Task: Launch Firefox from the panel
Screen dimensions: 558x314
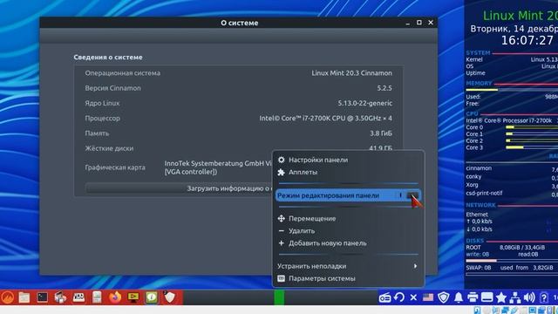Action: click(x=115, y=297)
